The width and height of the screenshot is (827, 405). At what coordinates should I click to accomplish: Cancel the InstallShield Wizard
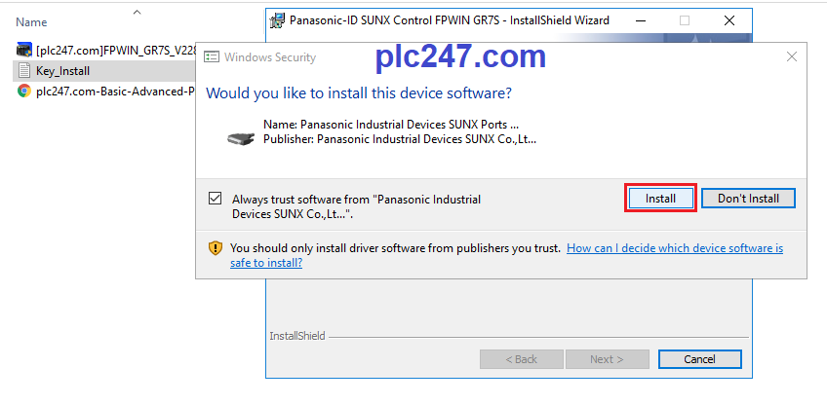pos(699,359)
